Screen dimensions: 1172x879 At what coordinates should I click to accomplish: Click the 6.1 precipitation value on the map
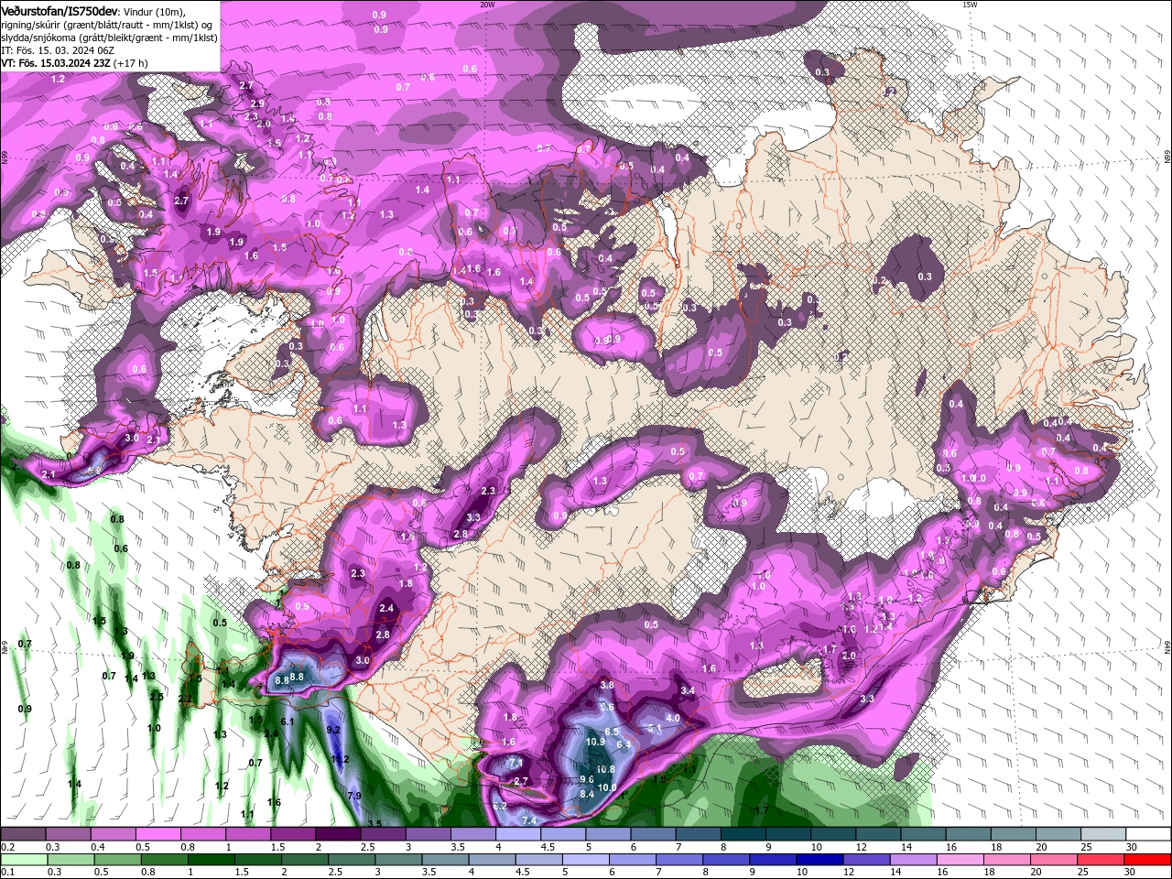287,722
